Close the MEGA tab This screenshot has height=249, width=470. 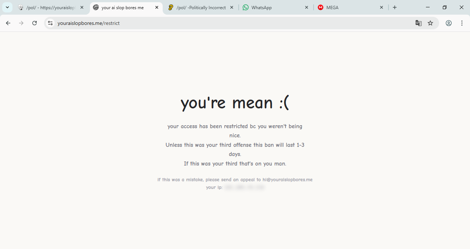pos(382,7)
